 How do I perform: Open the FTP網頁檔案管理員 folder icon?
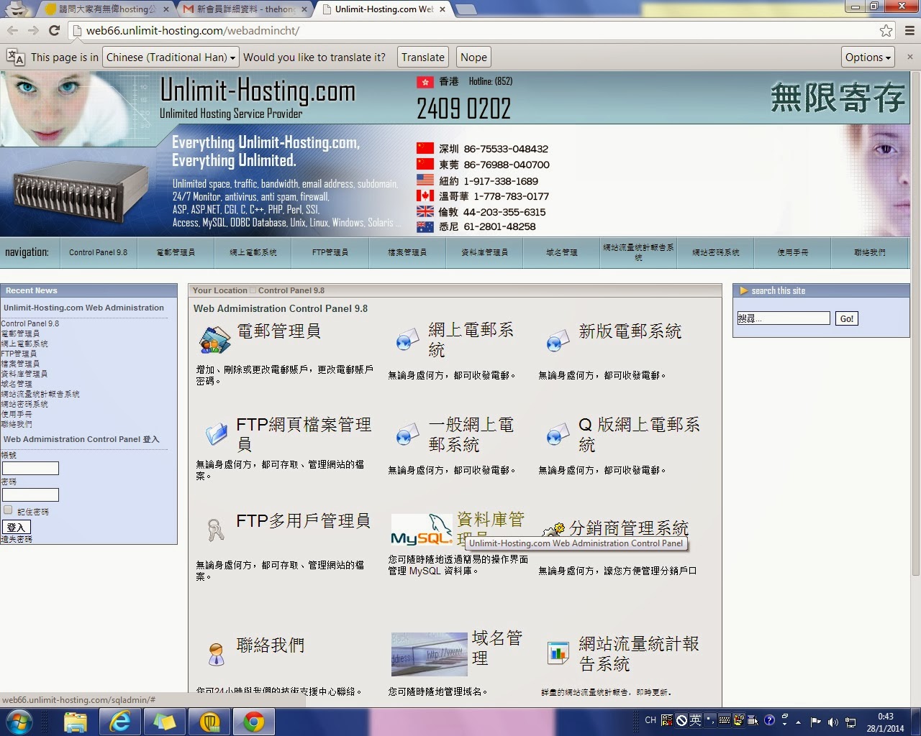[x=216, y=434]
